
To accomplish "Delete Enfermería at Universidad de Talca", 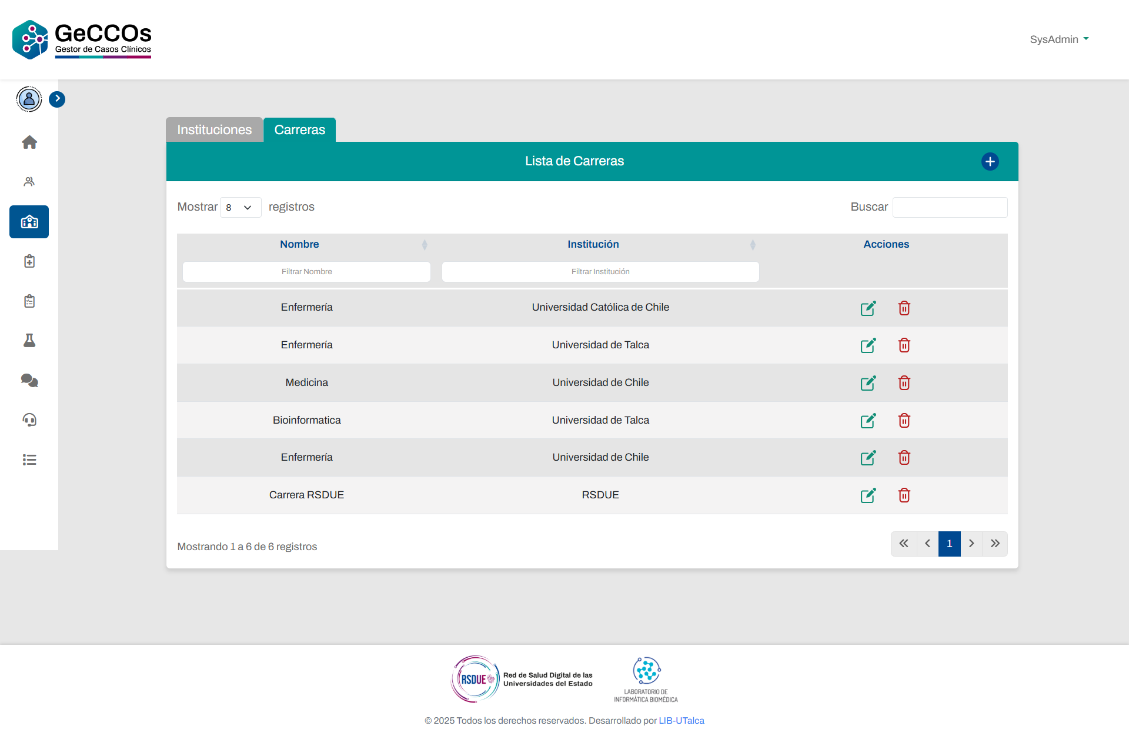I will pos(904,345).
